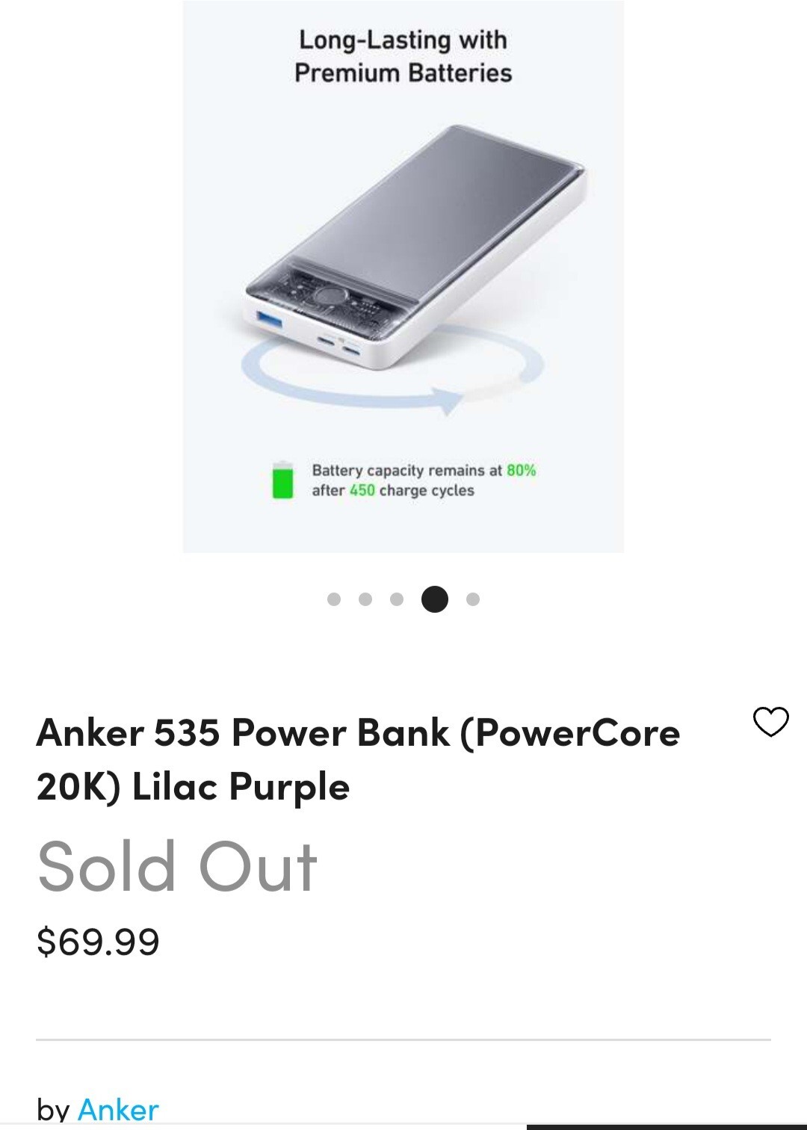This screenshot has height=1130, width=807.
Task: Click the USB-C ports on power bank
Action: coord(339,345)
